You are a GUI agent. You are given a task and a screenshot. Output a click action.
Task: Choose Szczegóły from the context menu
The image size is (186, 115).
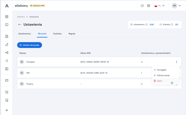165,70
